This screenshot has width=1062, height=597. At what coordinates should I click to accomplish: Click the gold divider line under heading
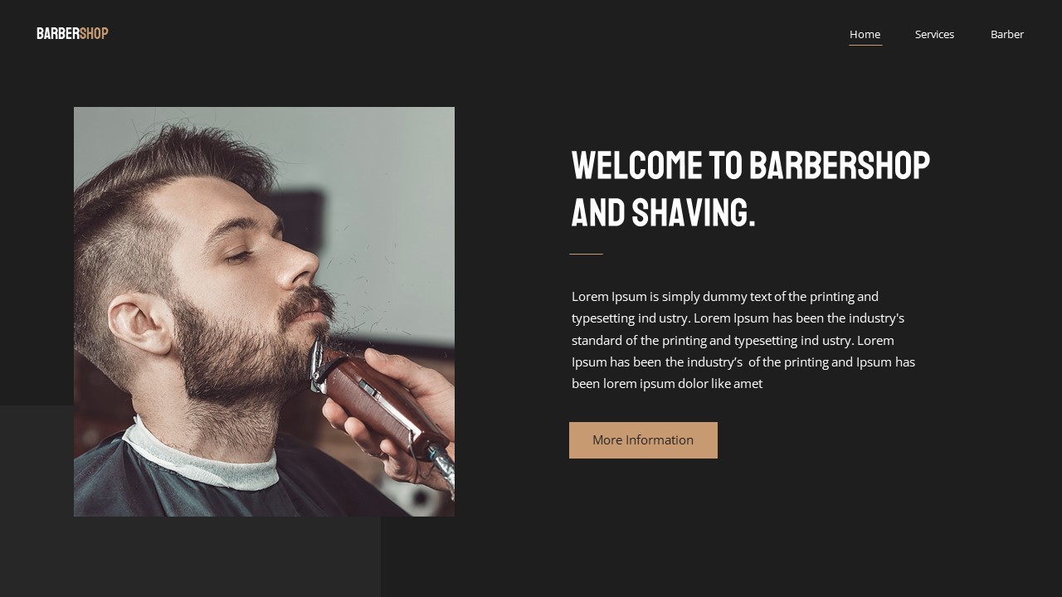point(586,254)
